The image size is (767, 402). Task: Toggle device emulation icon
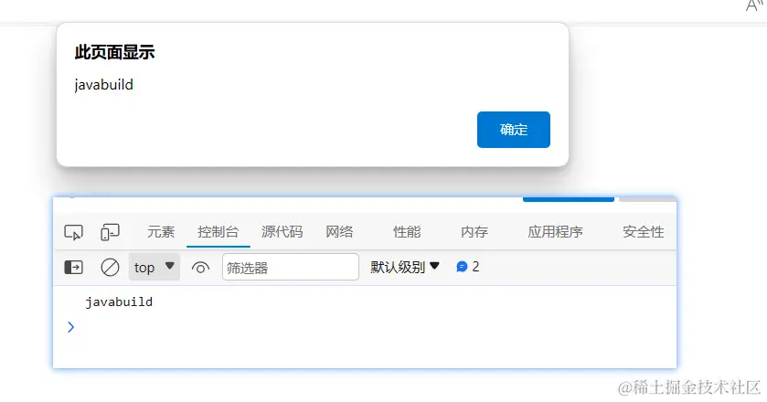point(110,232)
